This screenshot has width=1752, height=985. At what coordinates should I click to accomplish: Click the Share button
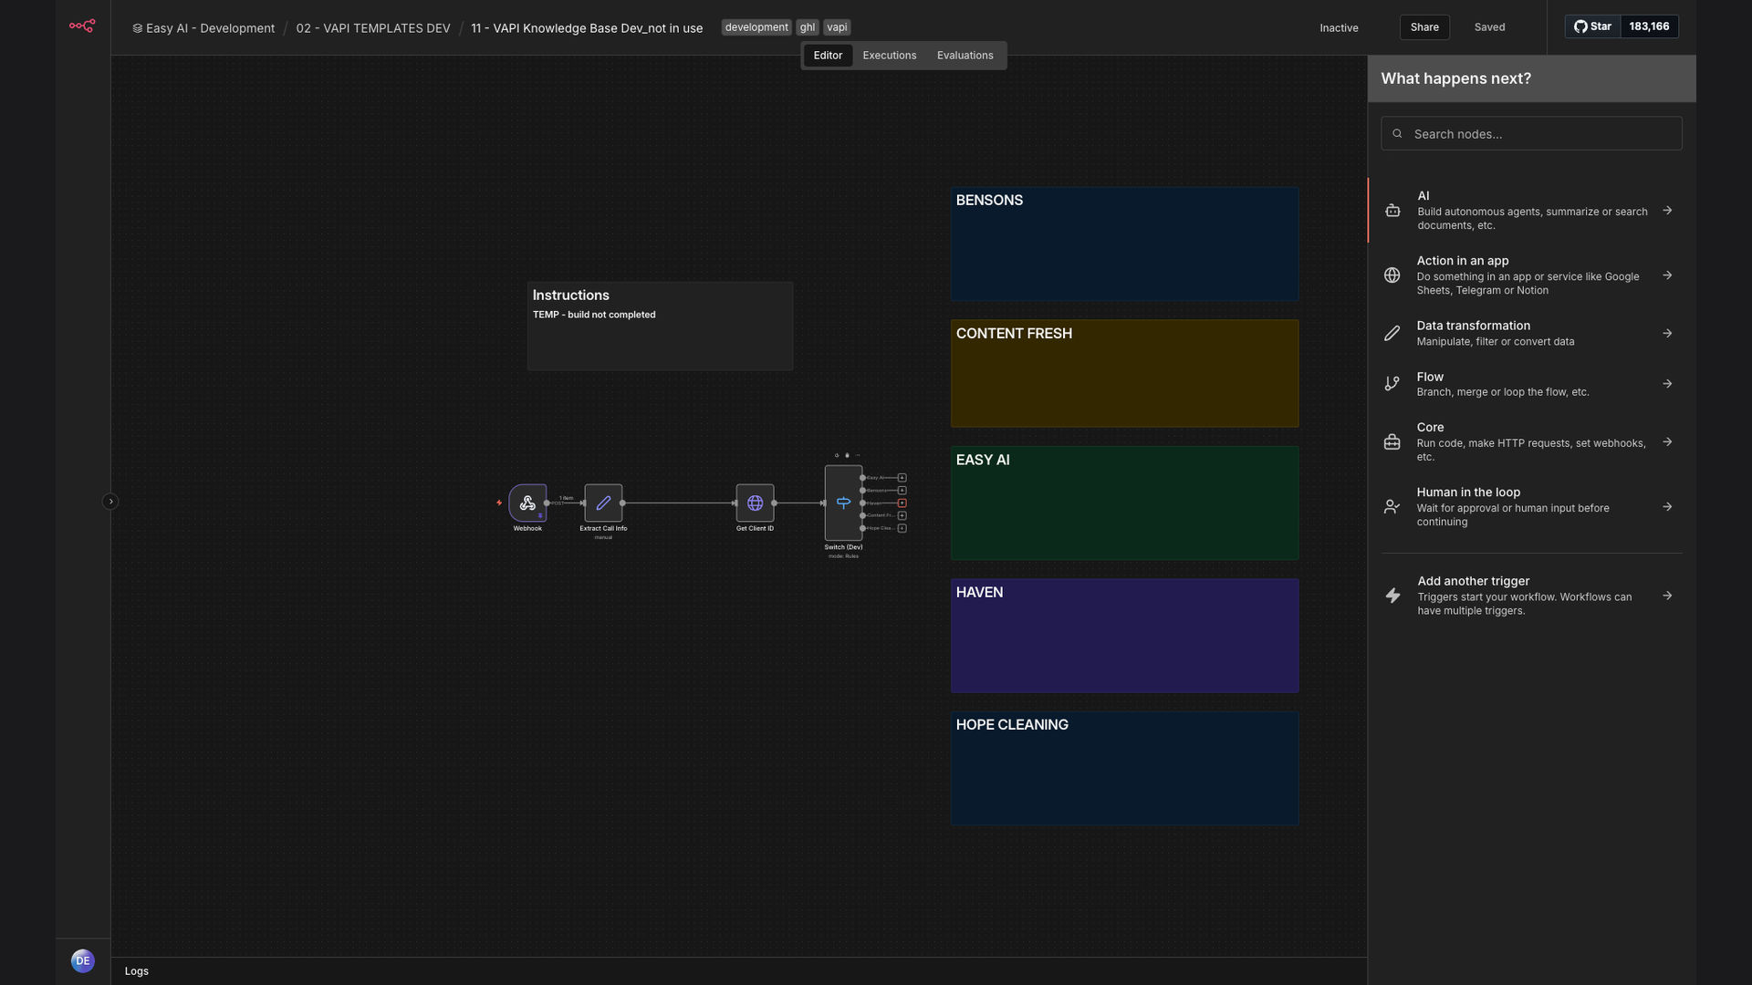click(1424, 27)
